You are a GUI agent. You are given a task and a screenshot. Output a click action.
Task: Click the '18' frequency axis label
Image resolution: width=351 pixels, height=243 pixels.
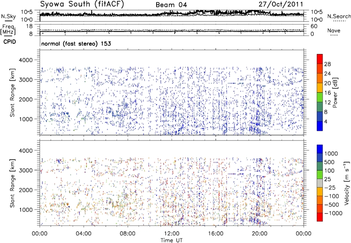(x=29, y=26)
